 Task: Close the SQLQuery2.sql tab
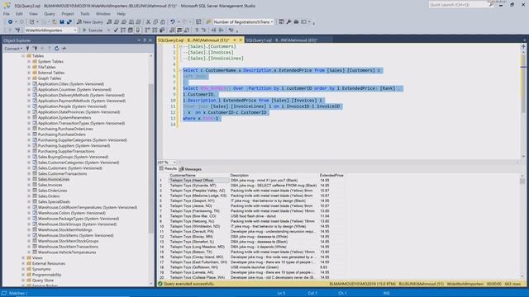point(241,40)
